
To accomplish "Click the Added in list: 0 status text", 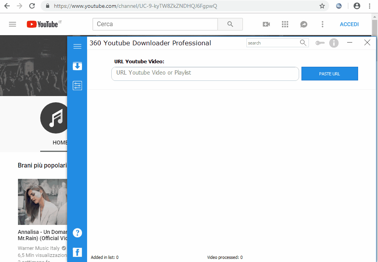I will (x=105, y=257).
